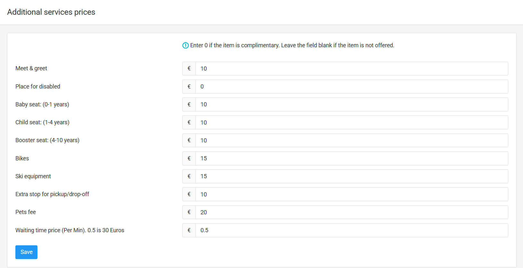This screenshot has height=268, width=523.
Task: Click the info icon beside the complimentary hint
Action: pos(185,45)
